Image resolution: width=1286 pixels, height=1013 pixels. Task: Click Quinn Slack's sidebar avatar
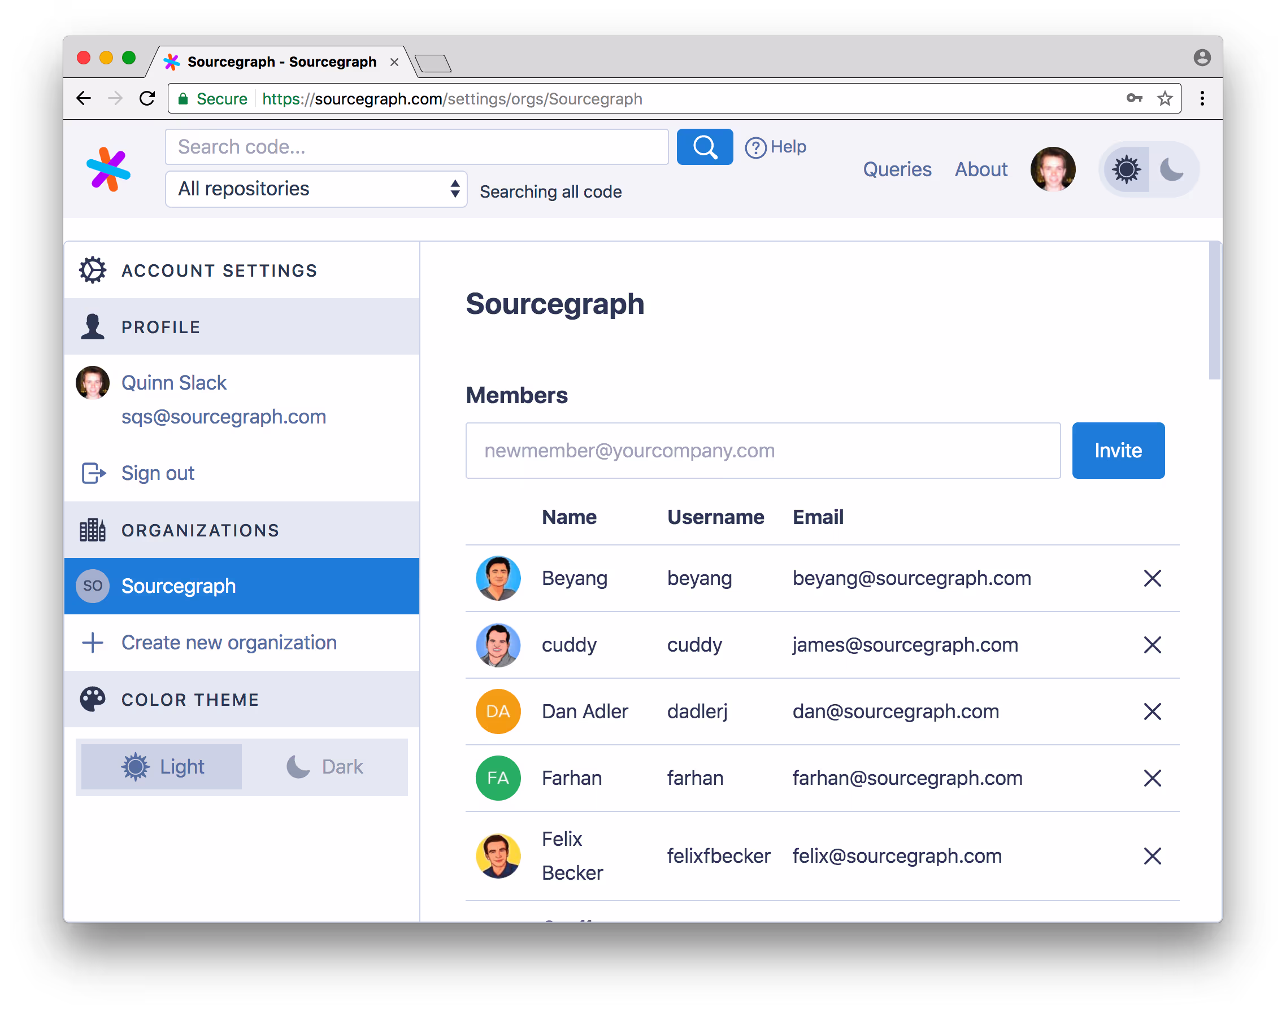(x=93, y=382)
